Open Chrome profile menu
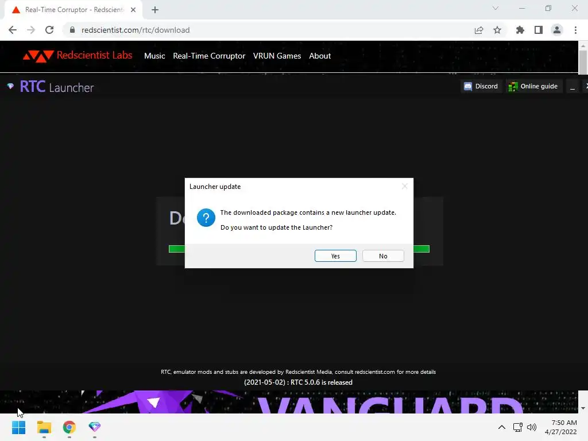The height and width of the screenshot is (441, 588). click(557, 30)
